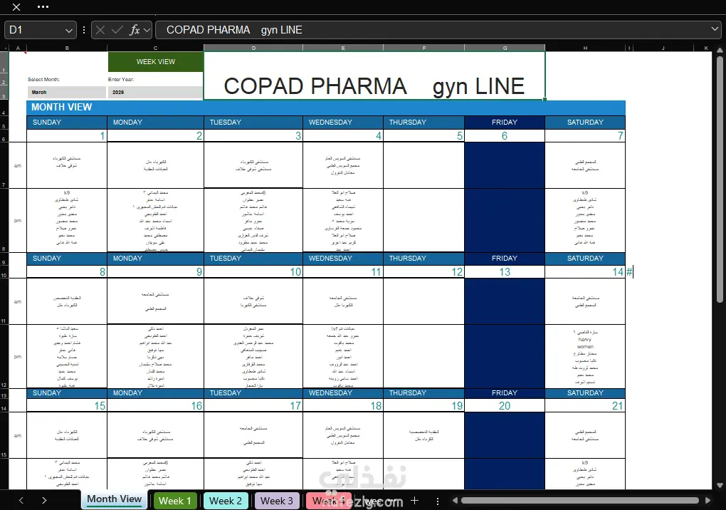Viewport: 726px width, 510px height.
Task: Open the three-dot more options menu
Action: [43, 7]
